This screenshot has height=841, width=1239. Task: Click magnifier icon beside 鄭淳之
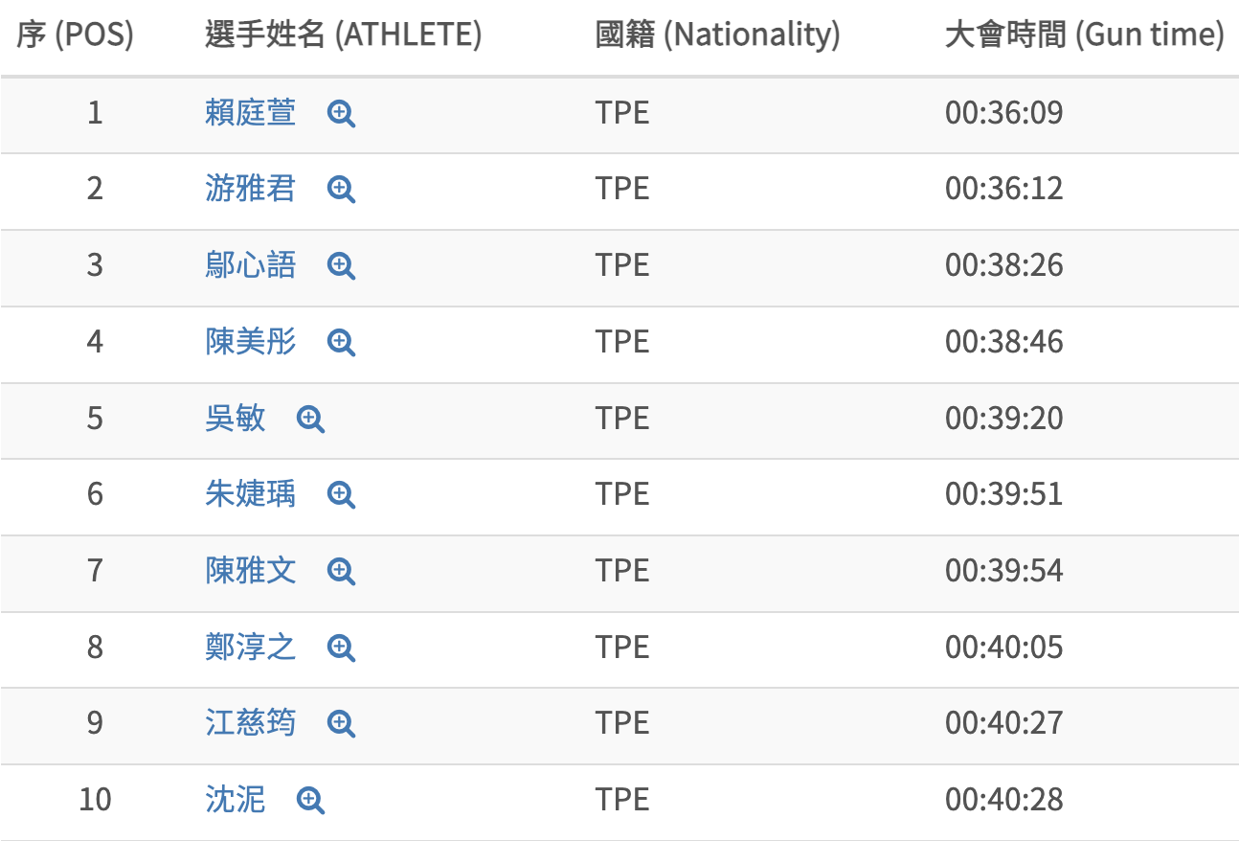[341, 648]
